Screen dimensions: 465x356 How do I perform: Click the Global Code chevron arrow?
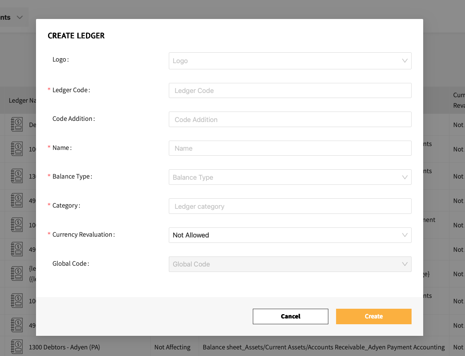click(x=405, y=264)
